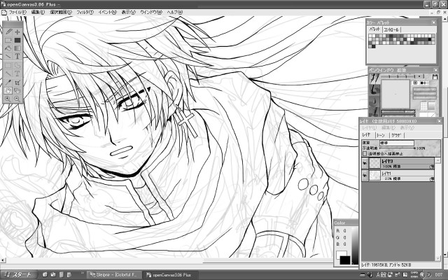This screenshot has width=448, height=280.
Task: Open the フィルタ menu
Action: click(85, 13)
